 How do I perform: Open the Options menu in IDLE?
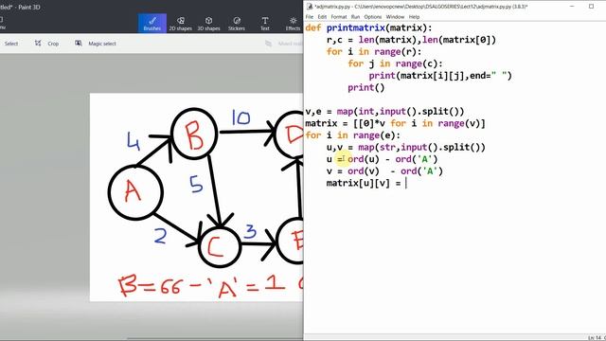[x=372, y=17]
